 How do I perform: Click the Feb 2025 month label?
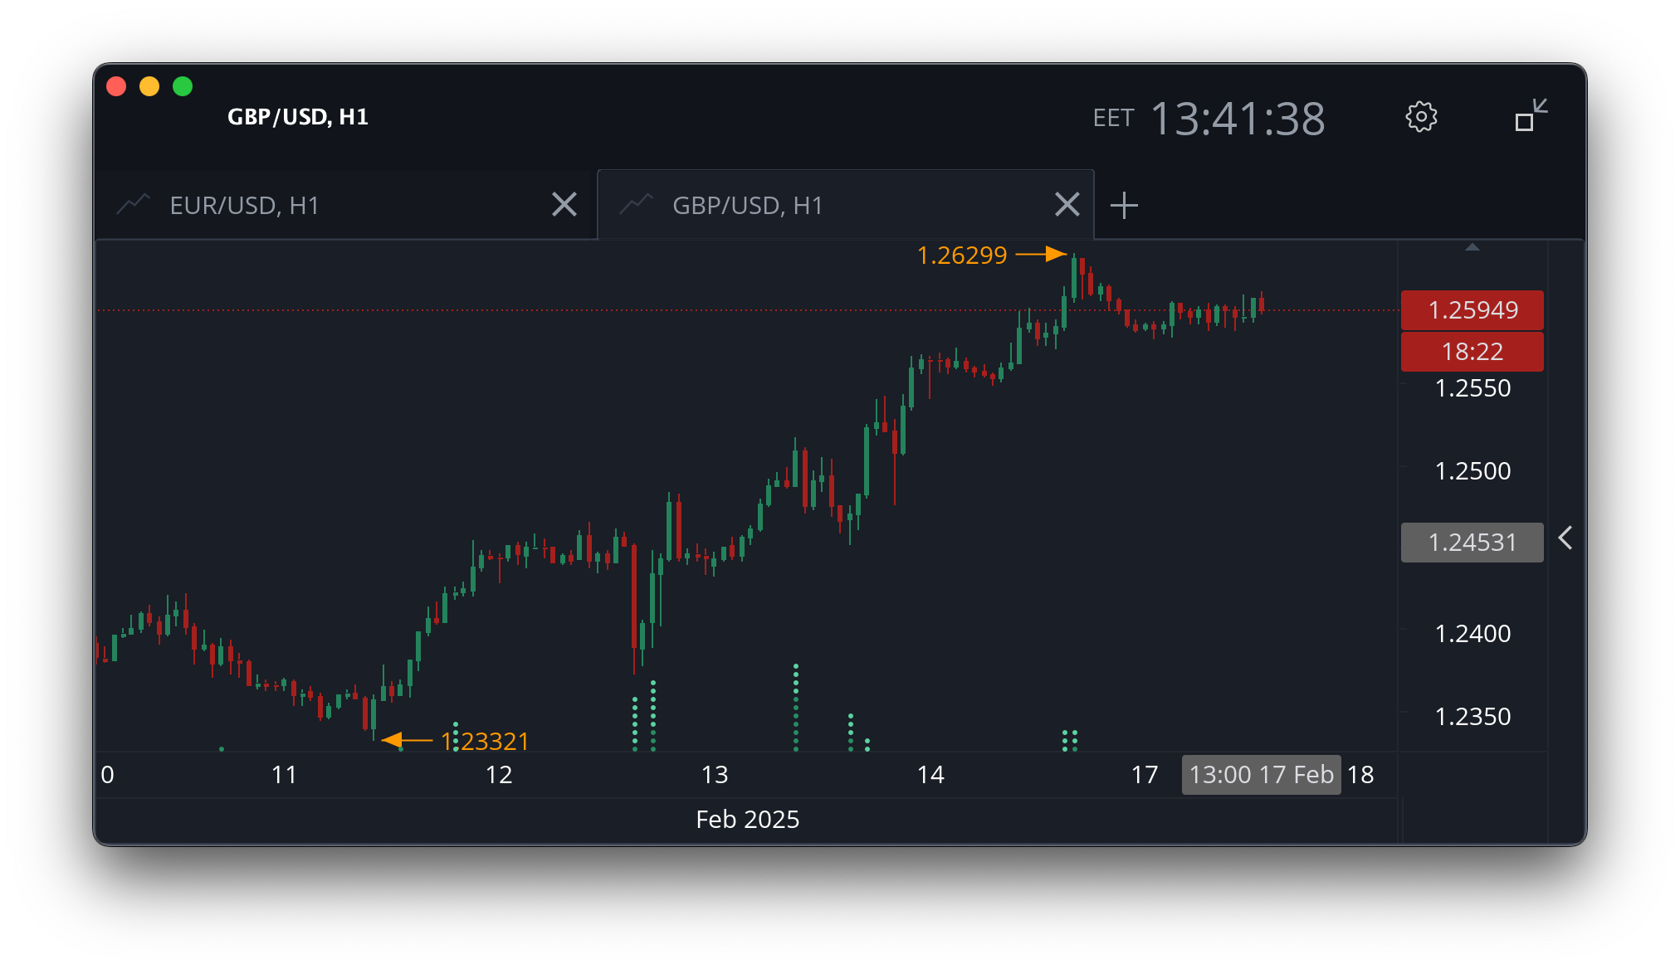(x=747, y=820)
